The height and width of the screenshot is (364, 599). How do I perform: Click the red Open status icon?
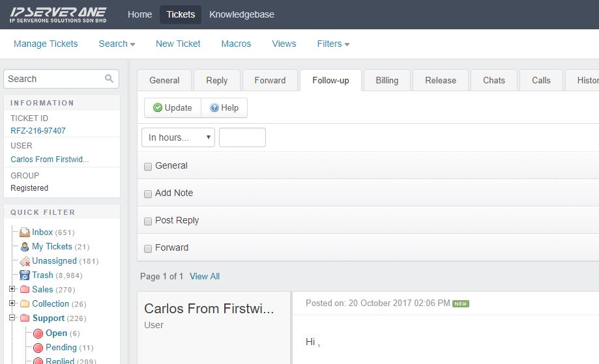tap(38, 333)
